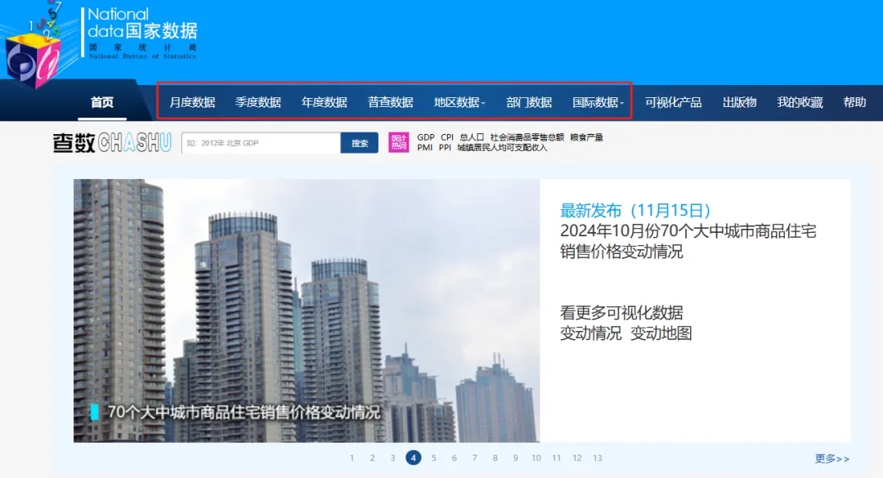
Task: Open the 部门数据 navigation item
Action: (x=529, y=102)
